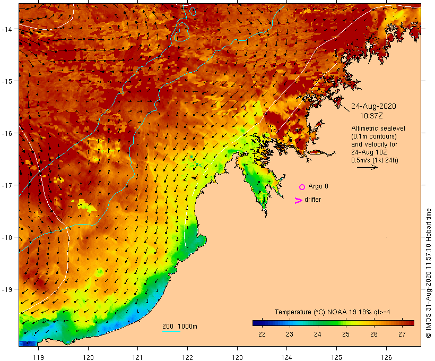
Task: Click the '200 1000m' depth contour label
Action: pos(180,326)
